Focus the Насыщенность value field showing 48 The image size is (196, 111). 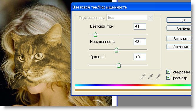tap(139, 42)
